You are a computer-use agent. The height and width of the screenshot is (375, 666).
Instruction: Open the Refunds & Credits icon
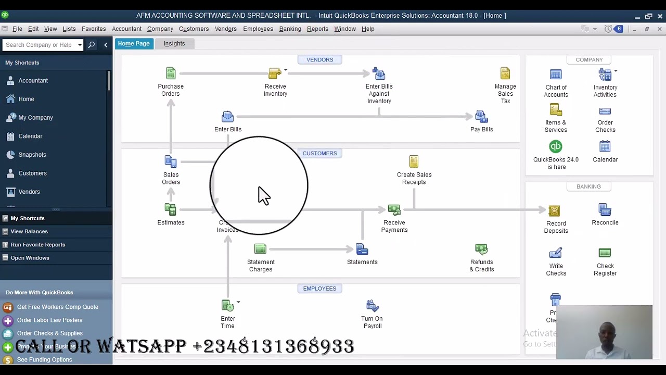pos(481,250)
